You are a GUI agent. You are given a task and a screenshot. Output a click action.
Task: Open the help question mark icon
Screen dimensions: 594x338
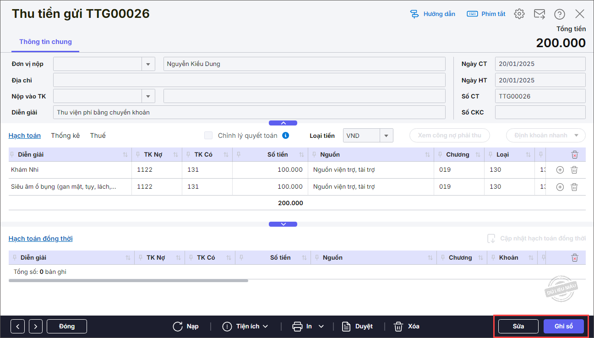[559, 14]
